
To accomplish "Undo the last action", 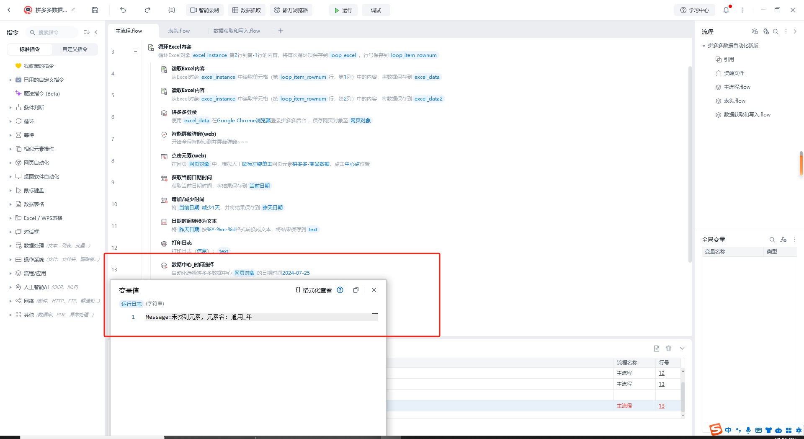I will coord(123,10).
